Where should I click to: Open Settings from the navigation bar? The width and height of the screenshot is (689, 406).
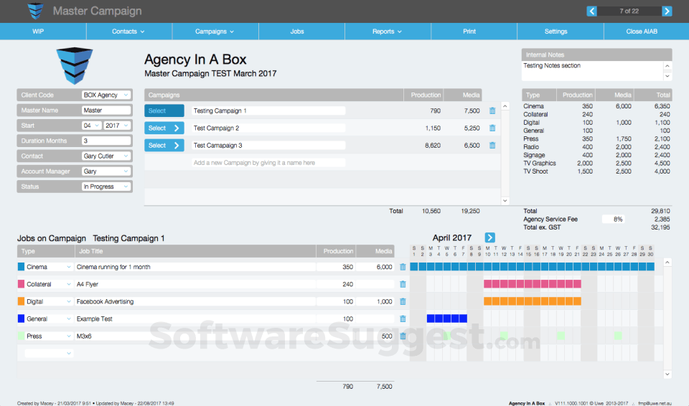coord(561,31)
